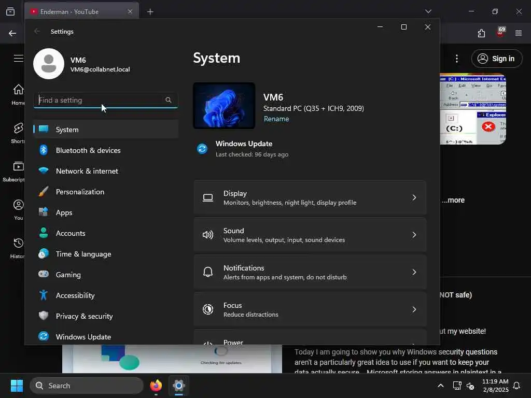Open a new browser tab
This screenshot has width=531, height=398.
click(150, 12)
